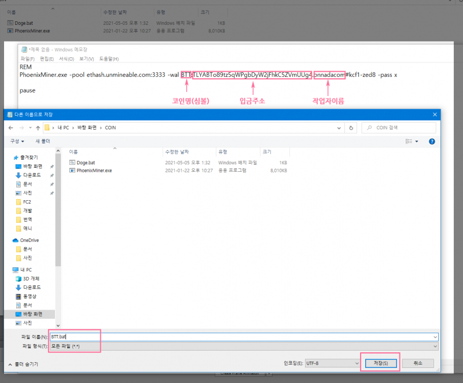Click the back arrow in save dialog
The image size is (463, 383).
pyautogui.click(x=11, y=127)
